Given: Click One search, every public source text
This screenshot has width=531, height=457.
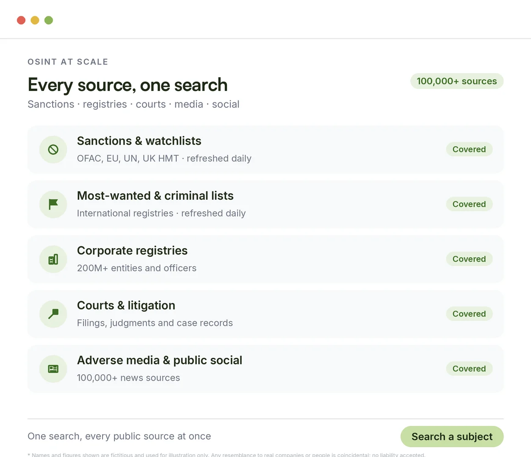Looking at the screenshot, I should tap(119, 436).
